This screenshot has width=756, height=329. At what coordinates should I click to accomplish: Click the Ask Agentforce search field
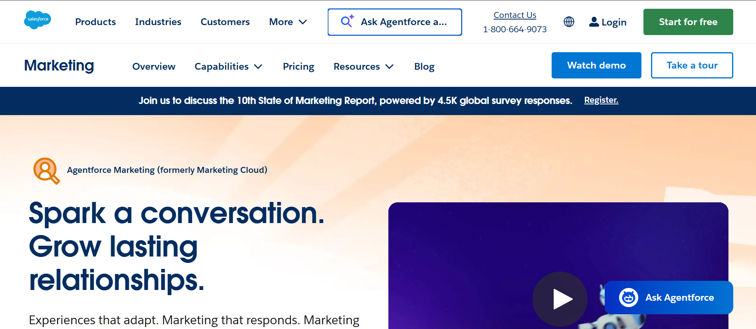[x=403, y=22]
